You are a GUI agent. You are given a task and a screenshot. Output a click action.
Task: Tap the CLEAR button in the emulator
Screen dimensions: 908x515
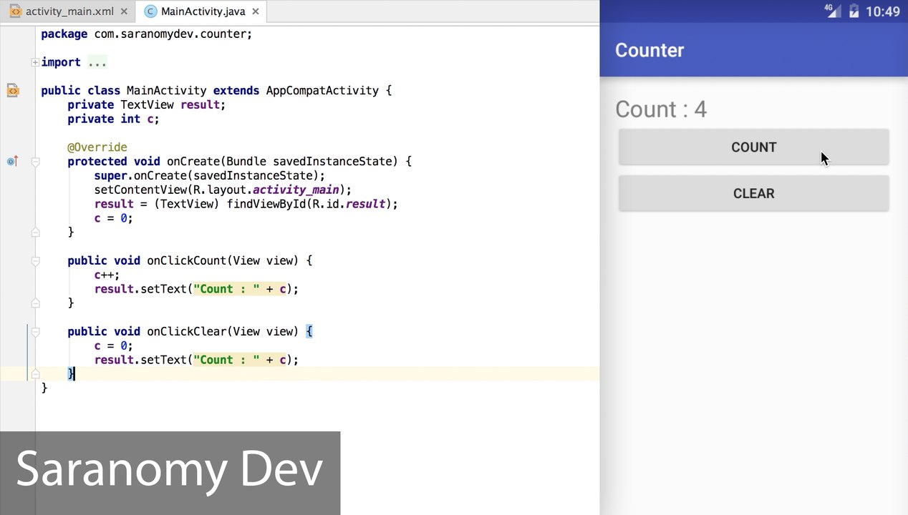tap(753, 194)
